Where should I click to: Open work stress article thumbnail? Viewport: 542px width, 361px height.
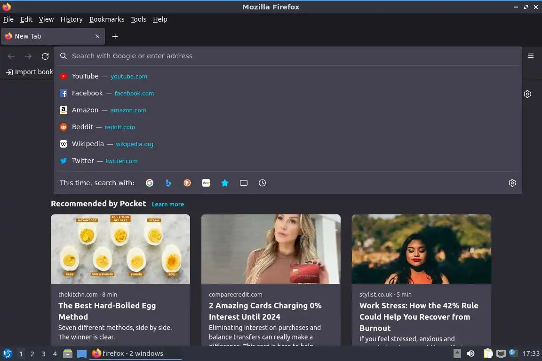point(422,249)
